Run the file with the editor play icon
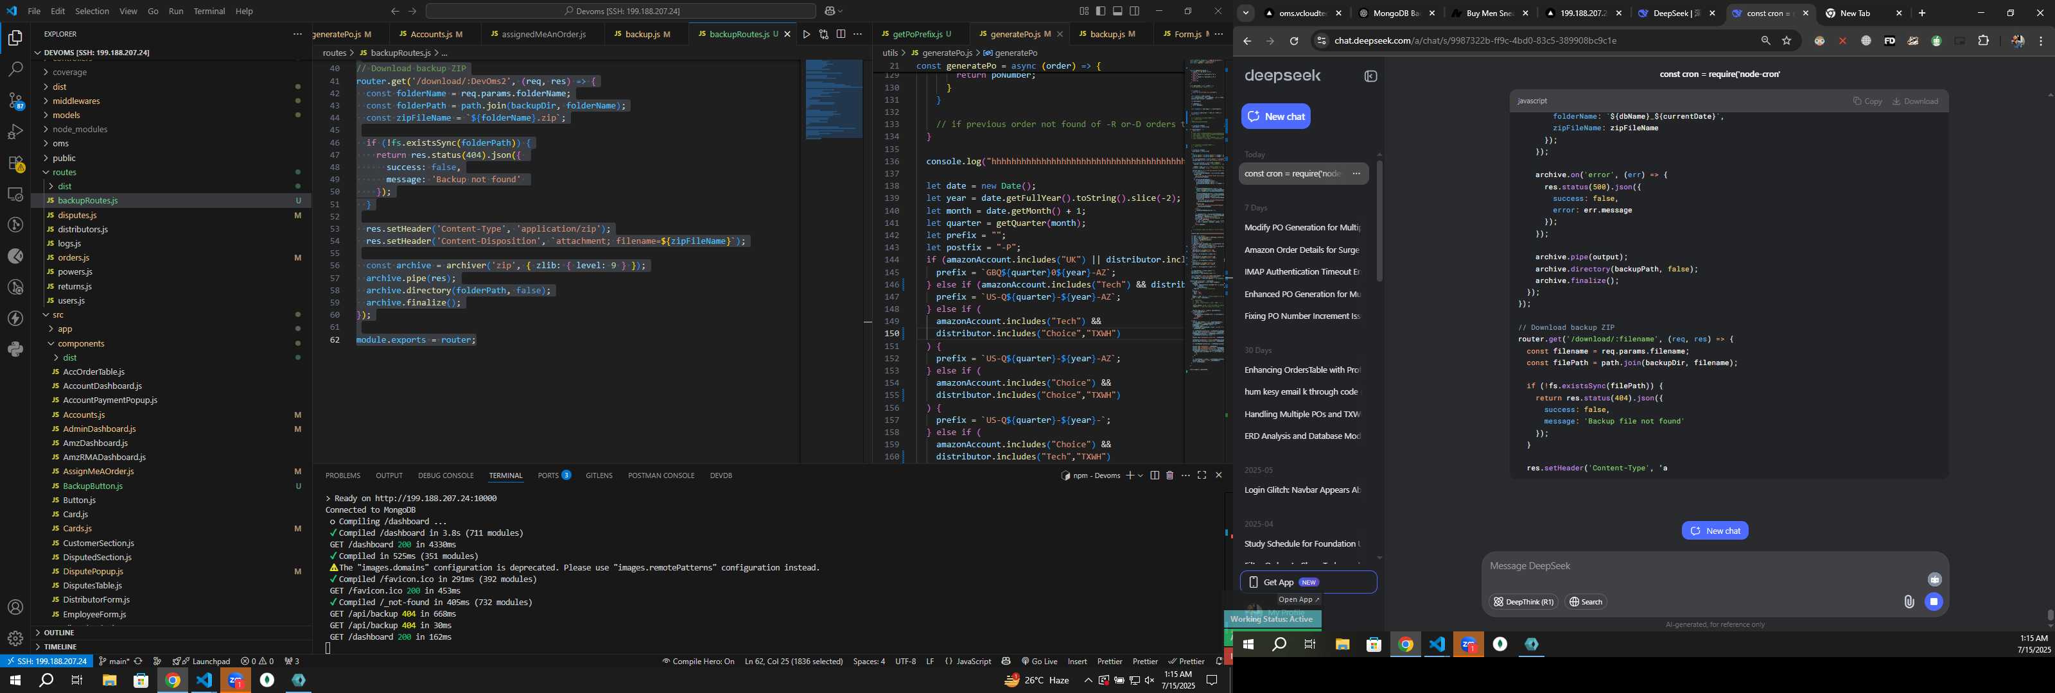 click(x=807, y=34)
